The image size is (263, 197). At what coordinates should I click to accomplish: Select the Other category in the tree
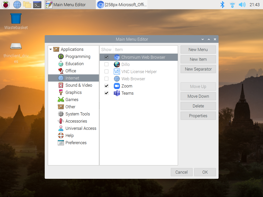[73, 107]
